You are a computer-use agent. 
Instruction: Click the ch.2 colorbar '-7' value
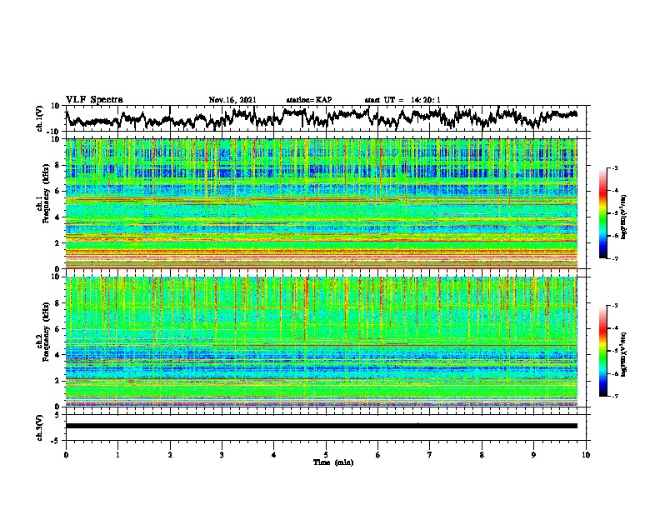tap(615, 397)
